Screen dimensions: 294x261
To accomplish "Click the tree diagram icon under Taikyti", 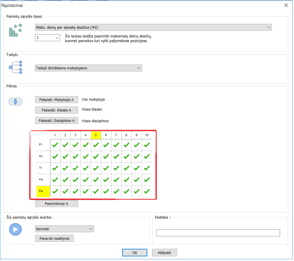I will click(15, 68).
